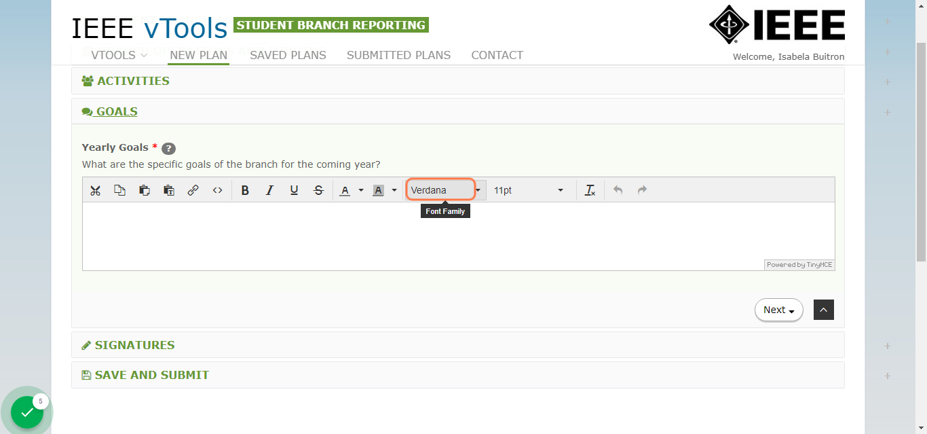Open the background color dropdown arrow
The width and height of the screenshot is (927, 434).
coord(394,190)
